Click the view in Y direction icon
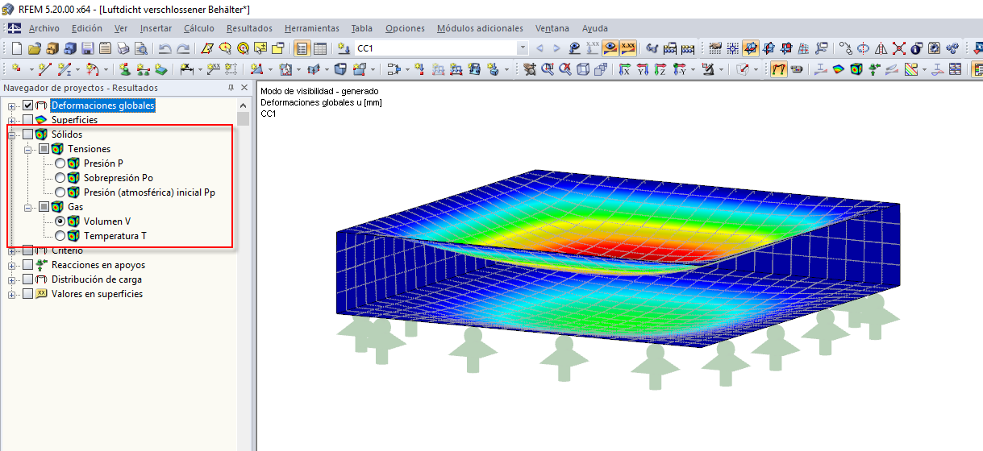Viewport: 983px width, 451px height. tap(643, 69)
